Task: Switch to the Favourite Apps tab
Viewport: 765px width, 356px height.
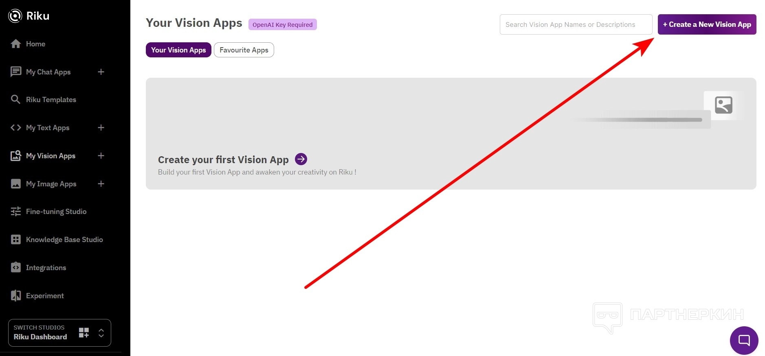Action: pos(244,50)
